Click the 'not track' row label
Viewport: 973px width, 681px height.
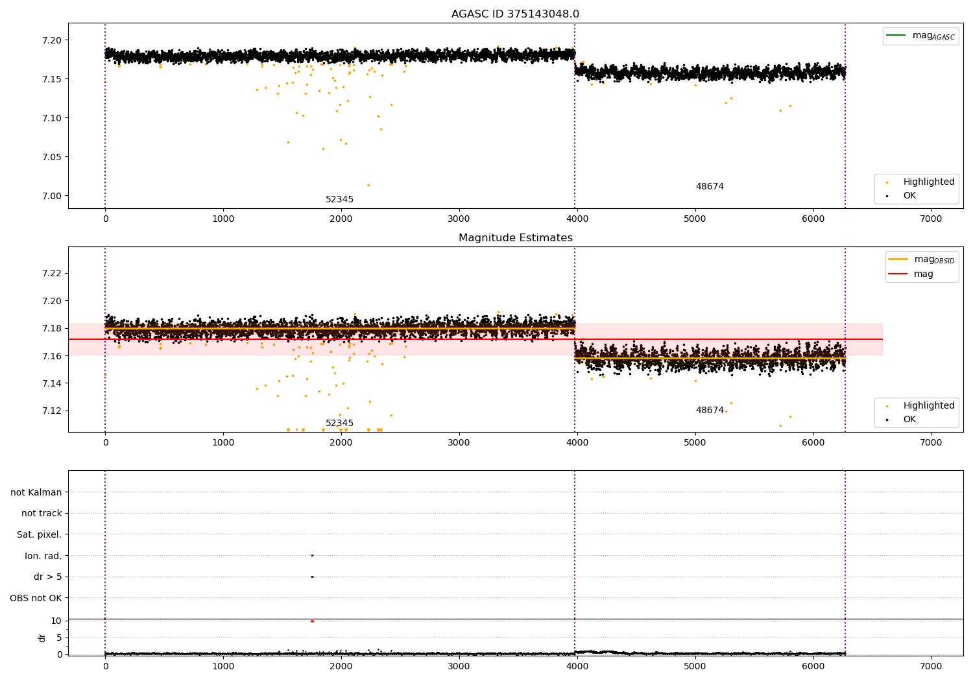(42, 513)
